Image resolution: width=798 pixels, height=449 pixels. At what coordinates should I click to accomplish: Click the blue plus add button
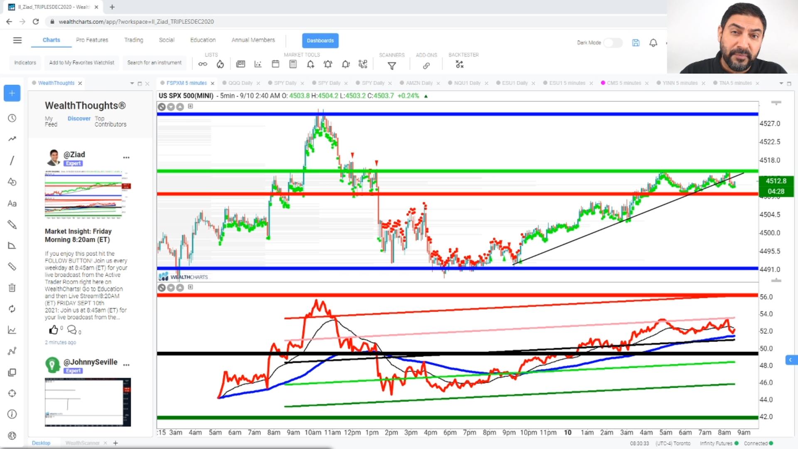(x=12, y=93)
